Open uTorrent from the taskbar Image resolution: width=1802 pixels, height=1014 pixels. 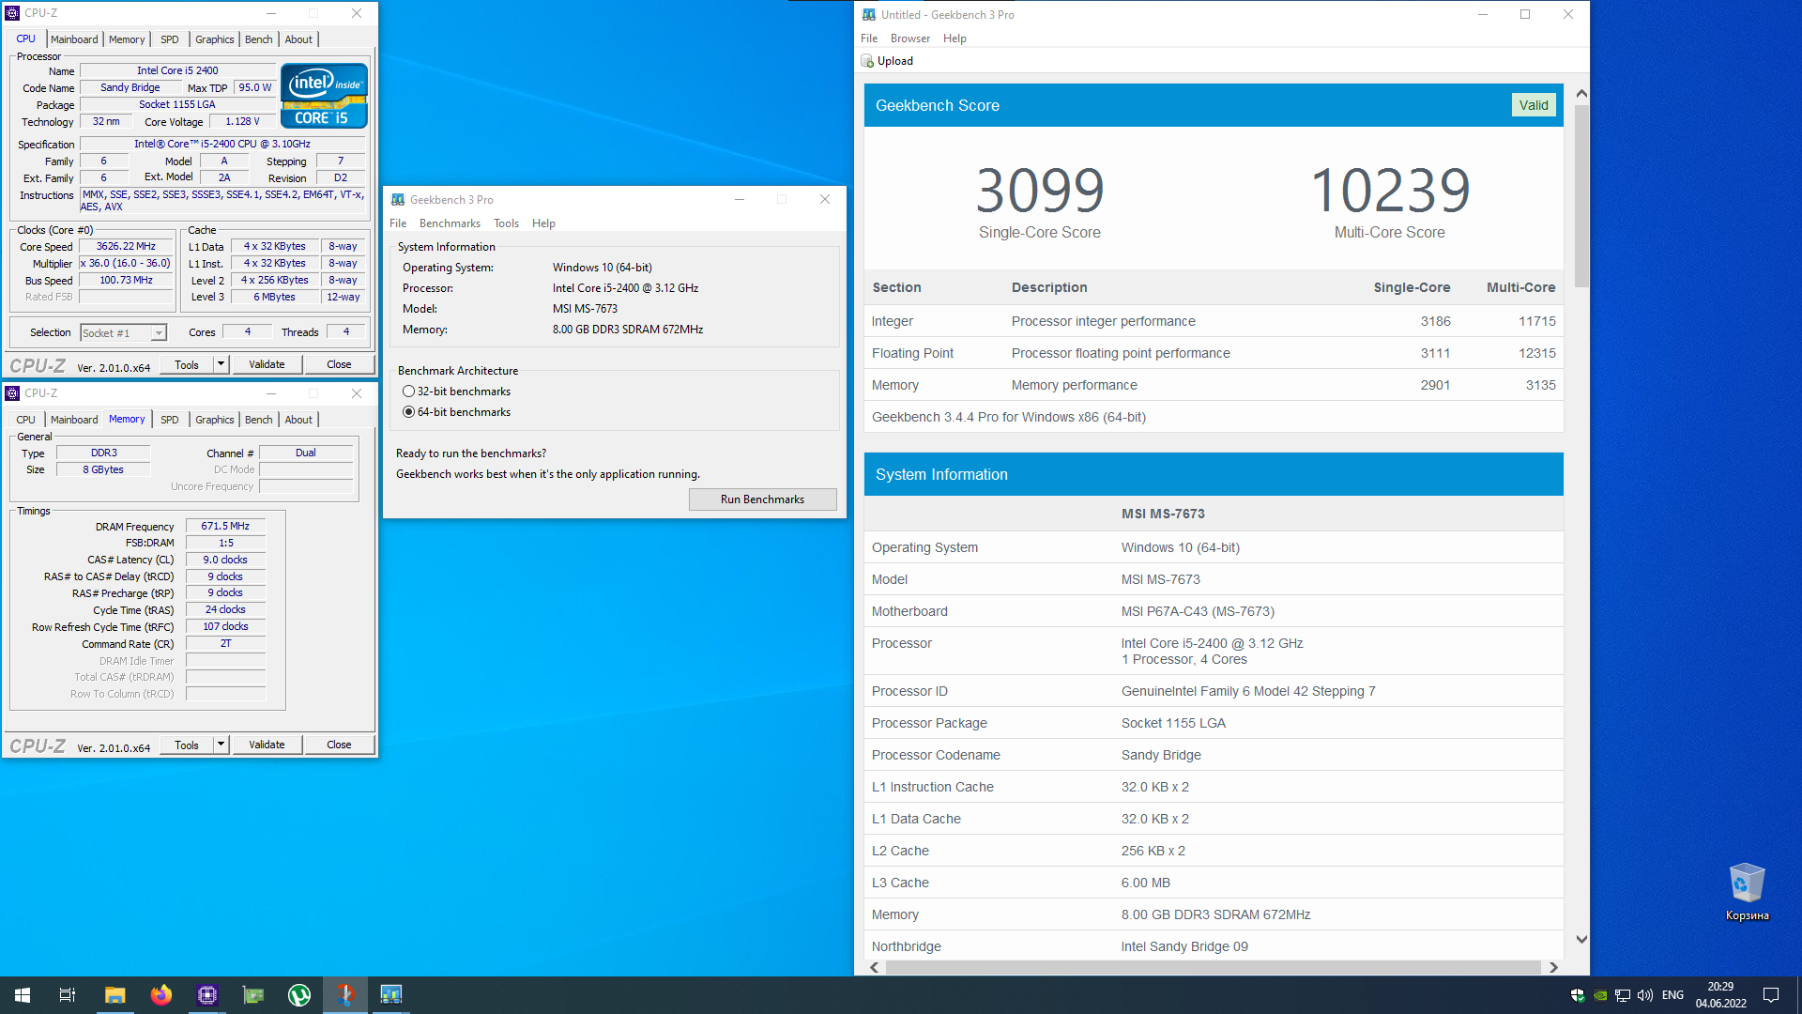(299, 995)
